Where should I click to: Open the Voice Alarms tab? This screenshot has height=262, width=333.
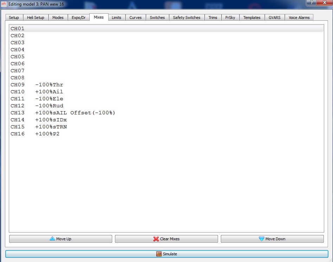pos(299,18)
